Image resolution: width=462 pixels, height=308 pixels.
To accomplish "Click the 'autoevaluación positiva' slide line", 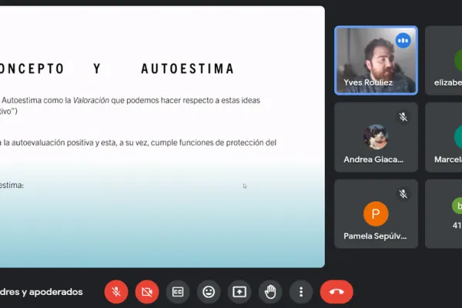I will tap(138, 142).
